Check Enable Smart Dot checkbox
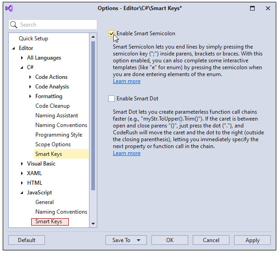This screenshot has height=254, width=279. pyautogui.click(x=112, y=99)
